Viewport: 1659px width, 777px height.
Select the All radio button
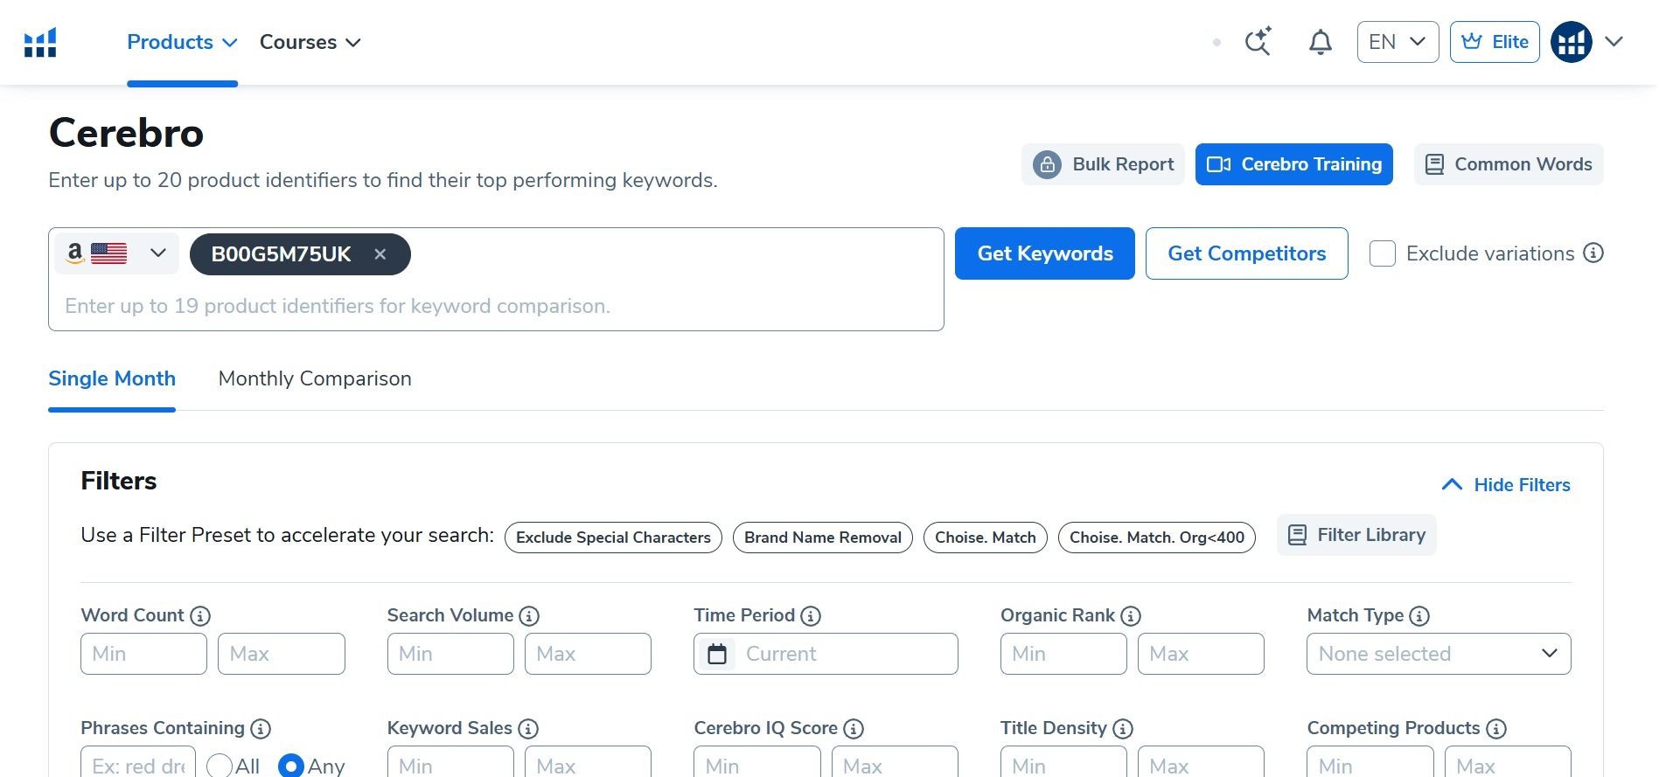[x=220, y=766]
